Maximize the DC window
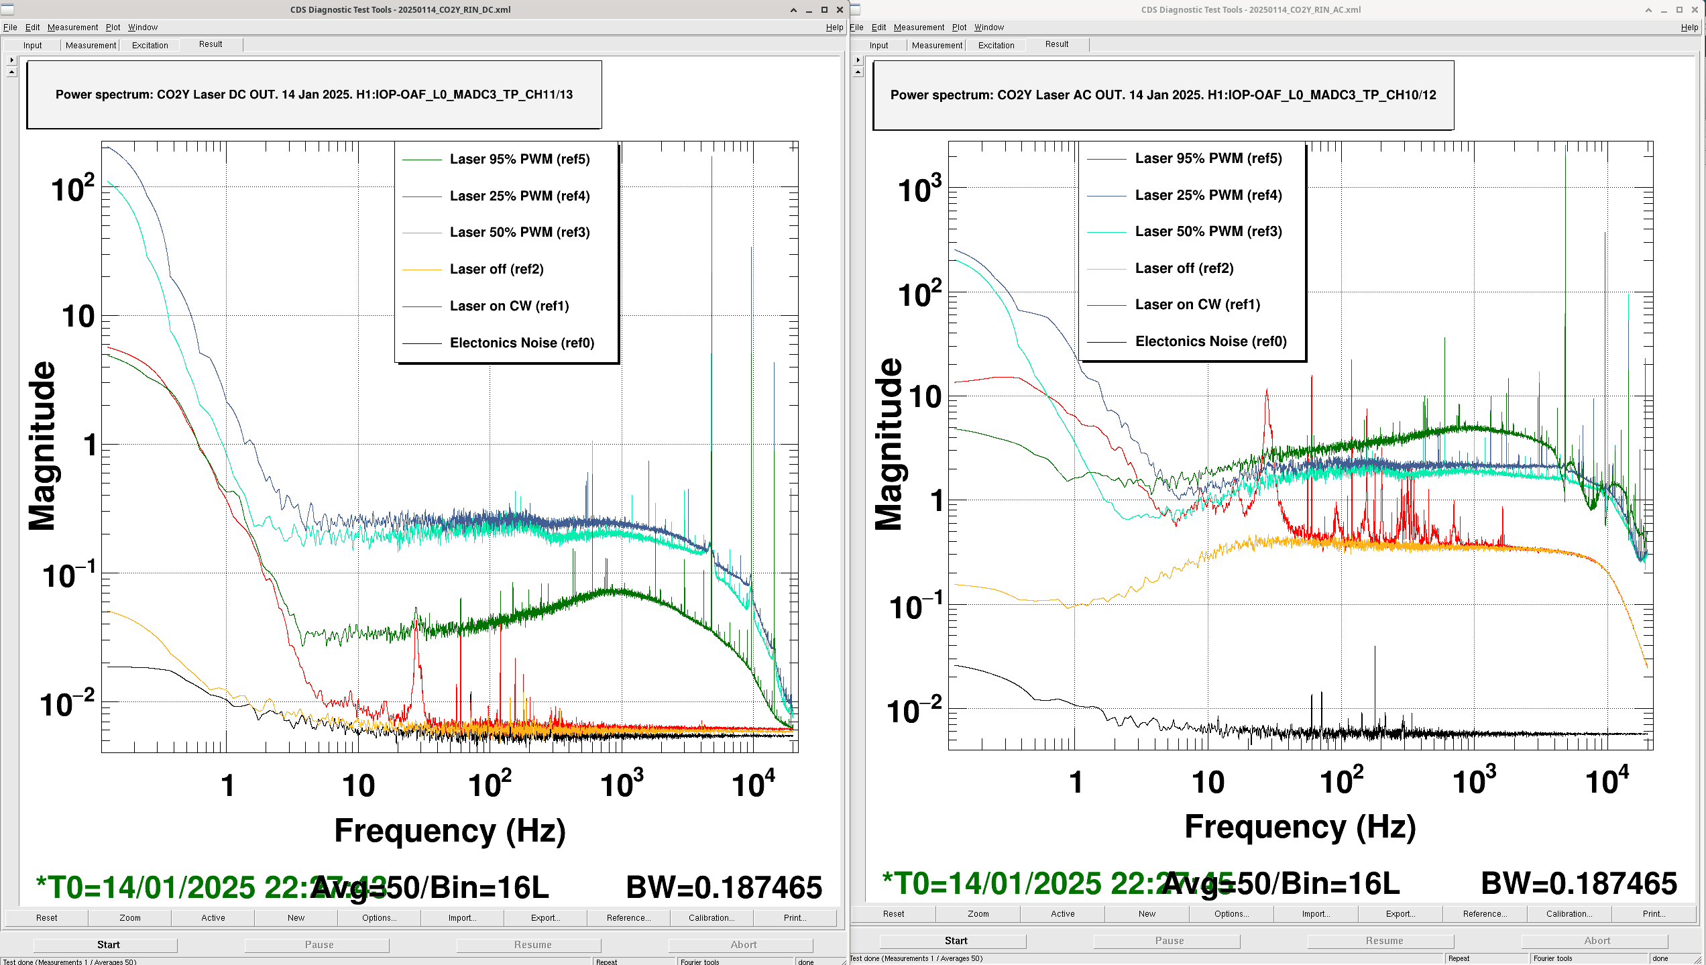The image size is (1706, 965). point(824,10)
